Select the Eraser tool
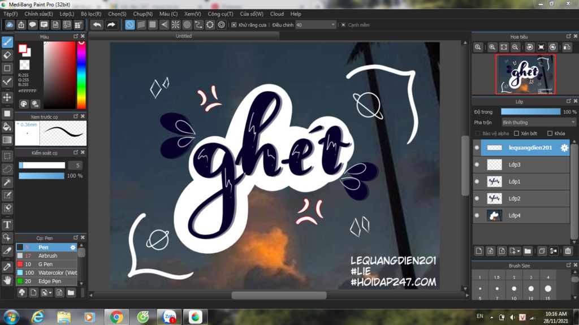Image resolution: width=579 pixels, height=325 pixels. 7,55
